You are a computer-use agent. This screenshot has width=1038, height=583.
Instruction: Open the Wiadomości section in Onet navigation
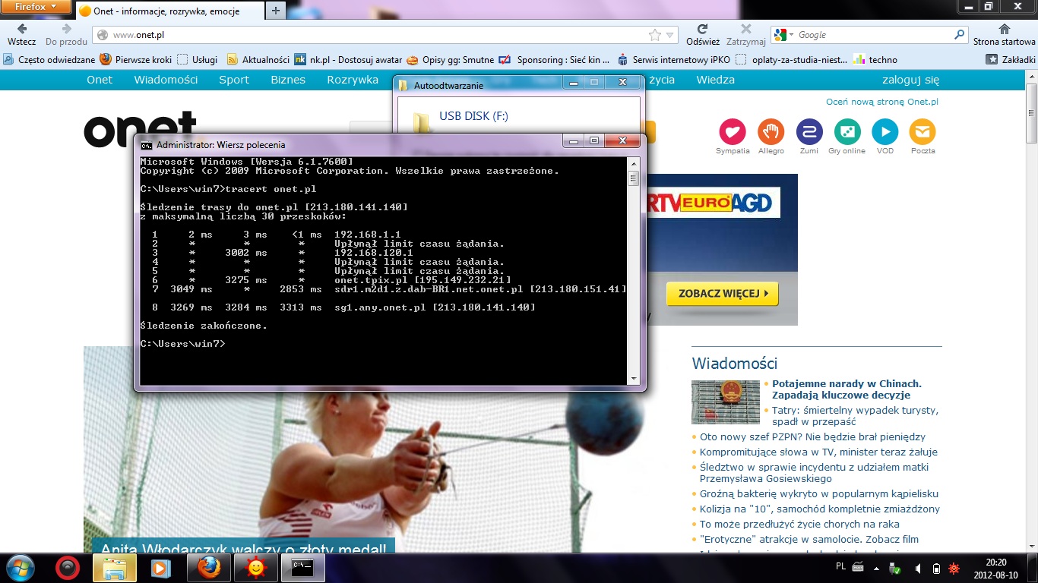[x=166, y=80]
